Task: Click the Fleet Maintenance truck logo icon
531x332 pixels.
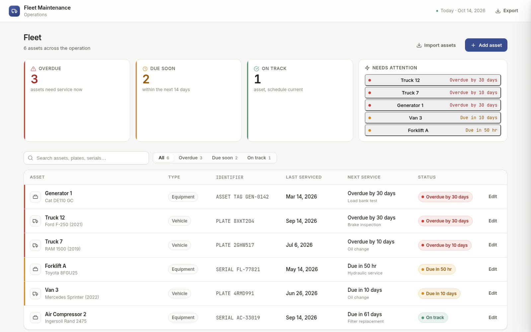Action: (x=14, y=11)
